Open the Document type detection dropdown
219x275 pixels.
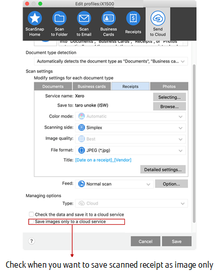(x=111, y=61)
